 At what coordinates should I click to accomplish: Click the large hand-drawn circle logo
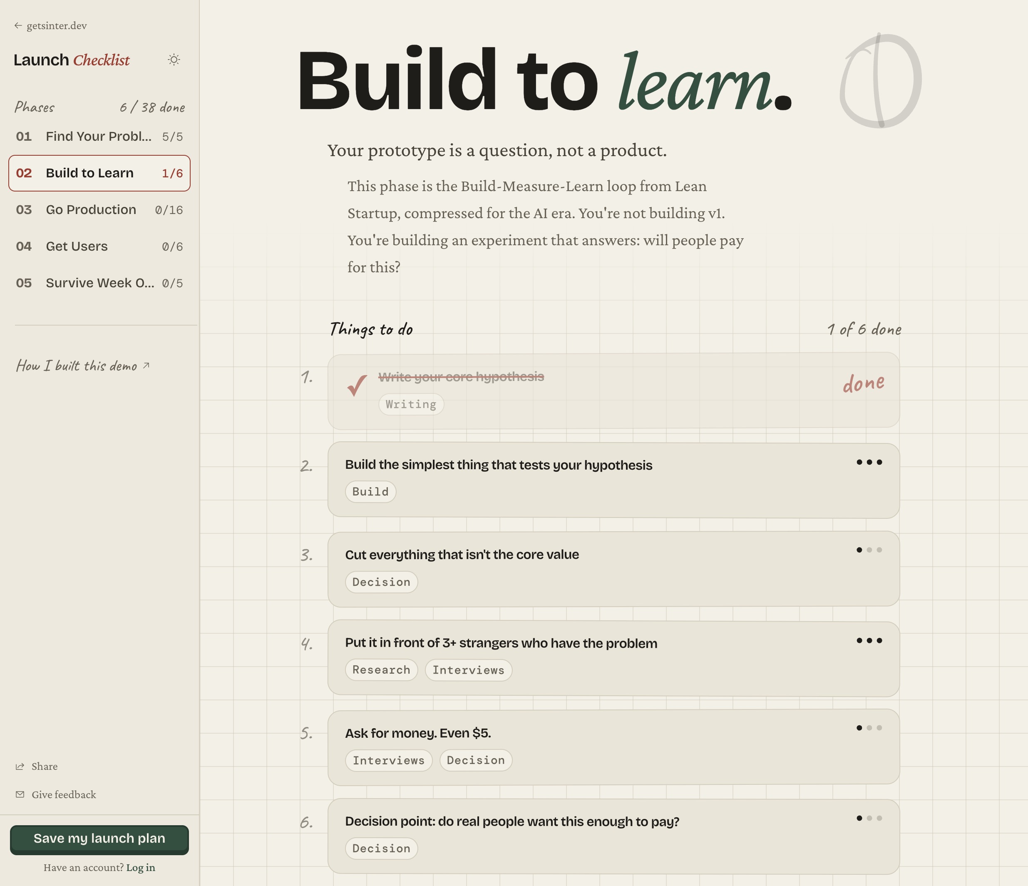pyautogui.click(x=880, y=80)
